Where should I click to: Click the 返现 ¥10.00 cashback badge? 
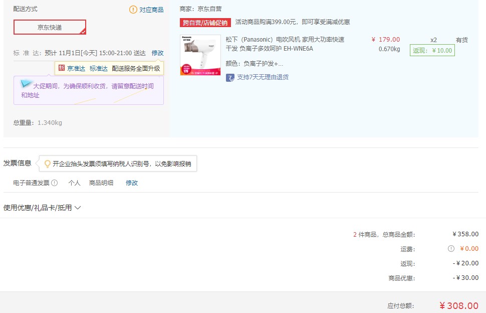pyautogui.click(x=432, y=50)
